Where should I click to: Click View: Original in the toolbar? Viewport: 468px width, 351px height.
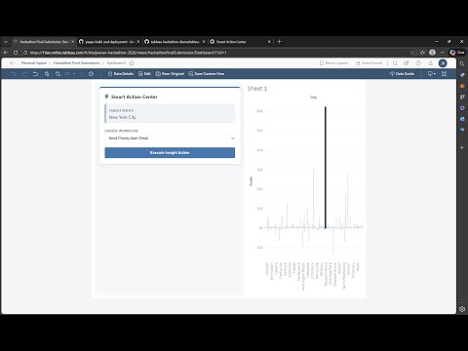click(170, 74)
